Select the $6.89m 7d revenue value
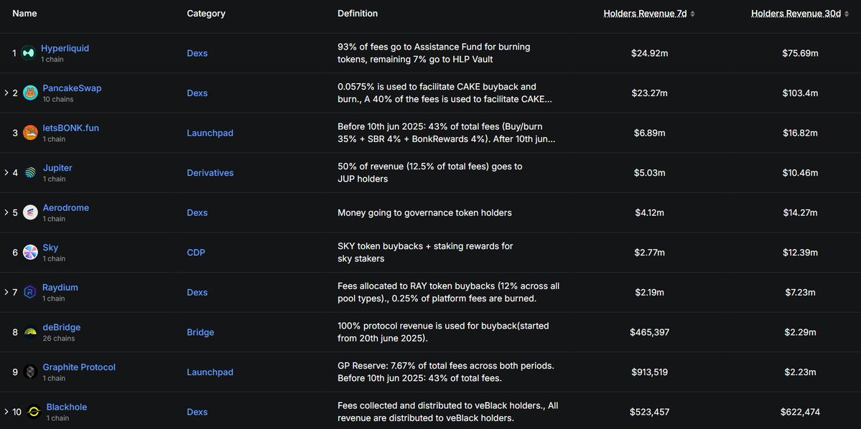Screen dimensions: 861x429 (x=650, y=133)
